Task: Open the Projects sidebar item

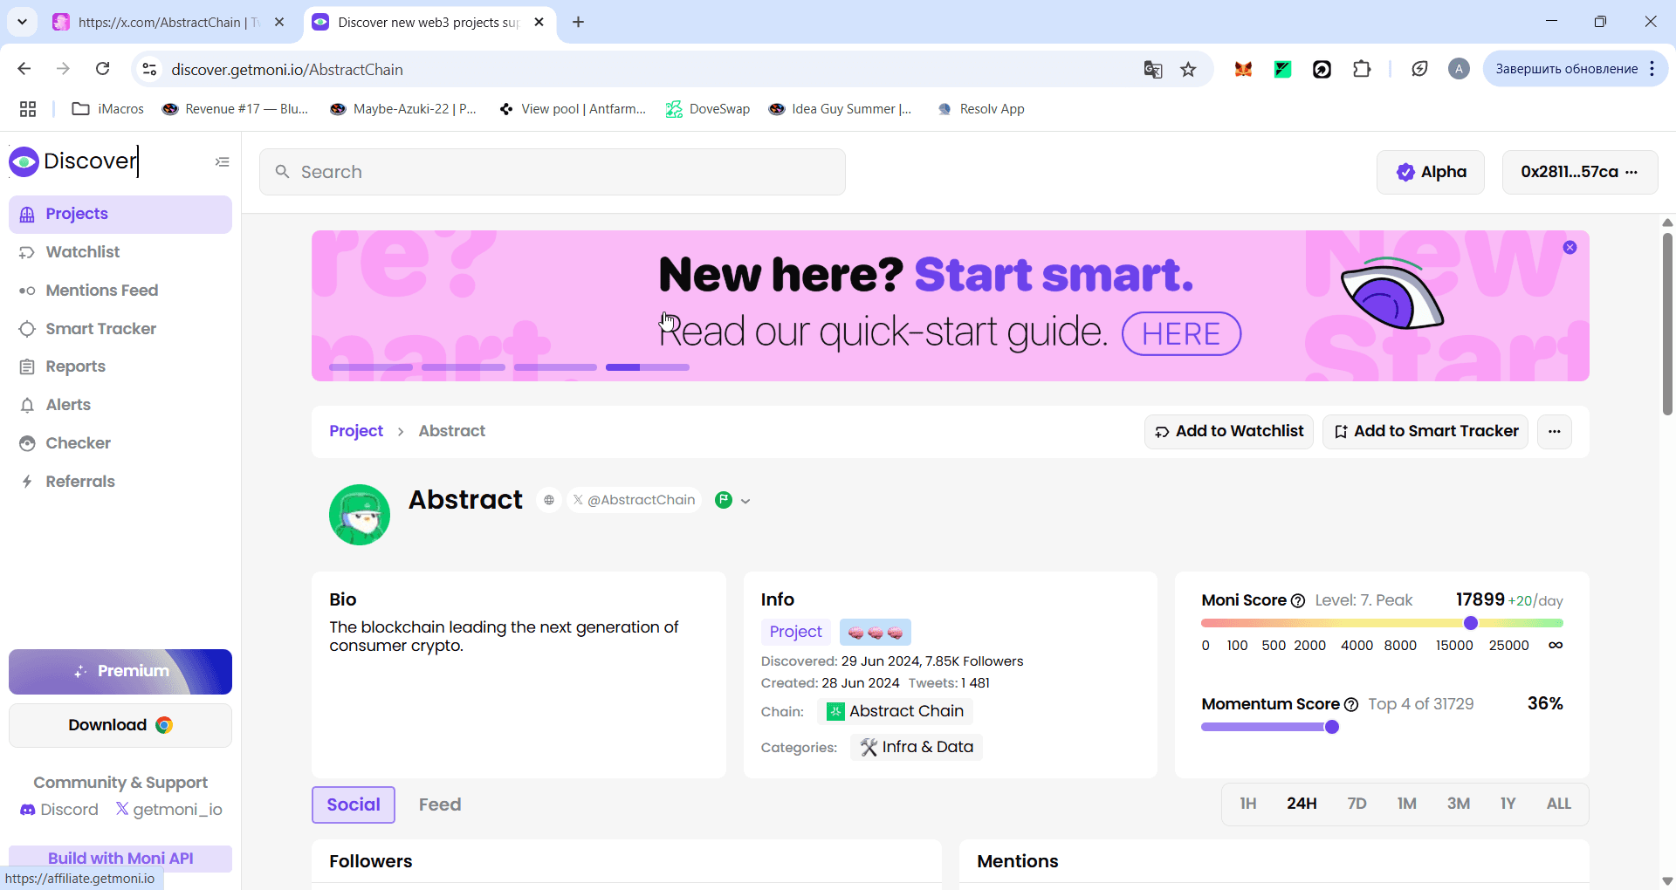Action: (120, 215)
